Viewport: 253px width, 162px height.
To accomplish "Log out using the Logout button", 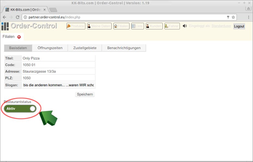I will click(239, 26).
